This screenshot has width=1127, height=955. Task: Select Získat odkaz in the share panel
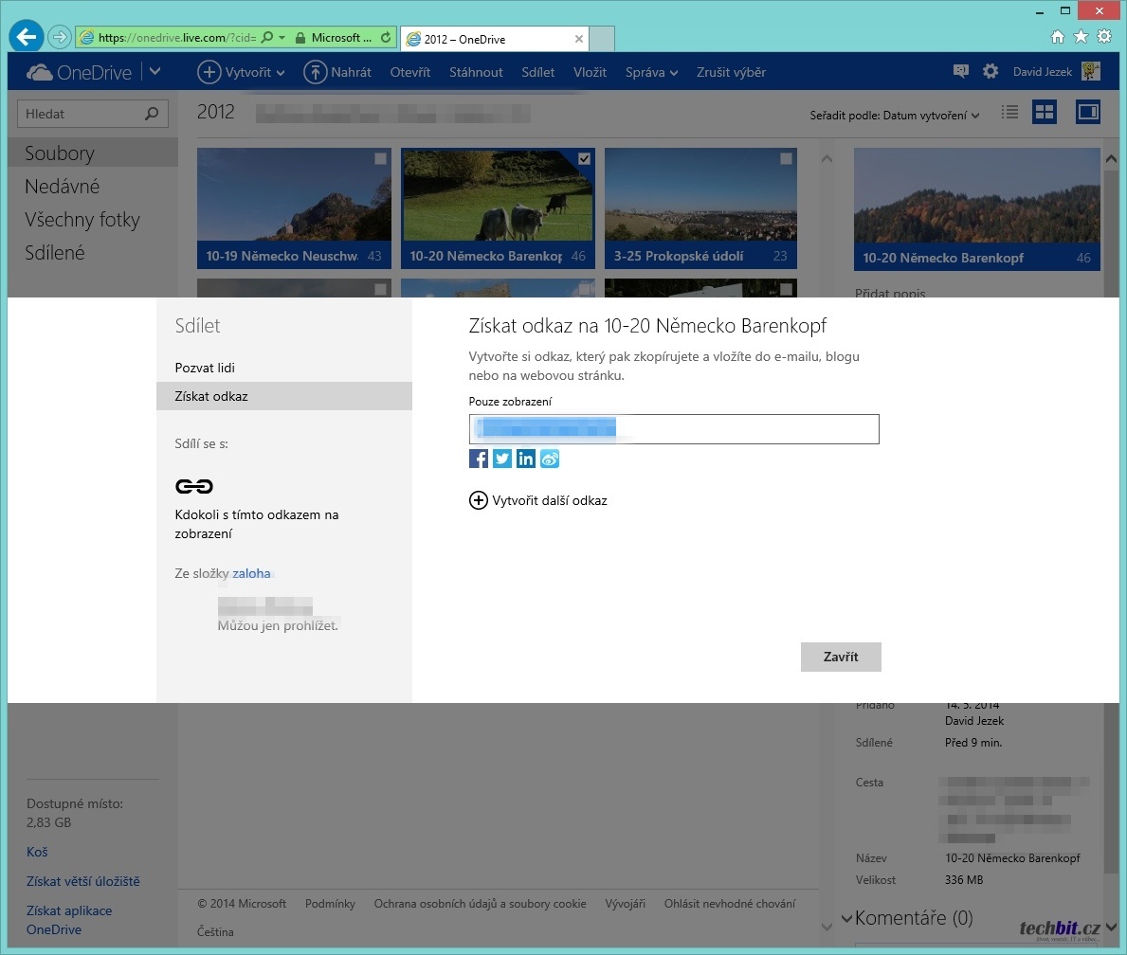pos(211,396)
